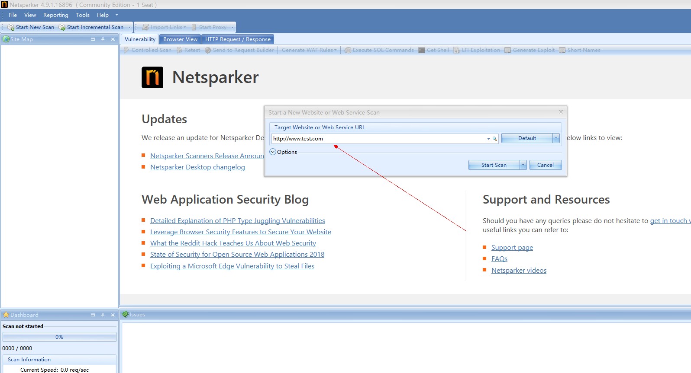Click the 0% scan progress bar
Viewport: 691px width, 373px height.
click(59, 337)
